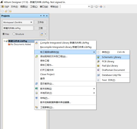Click the 新建元件库.LibPkg project name field
The width and height of the screenshot is (137, 129).
18,28
